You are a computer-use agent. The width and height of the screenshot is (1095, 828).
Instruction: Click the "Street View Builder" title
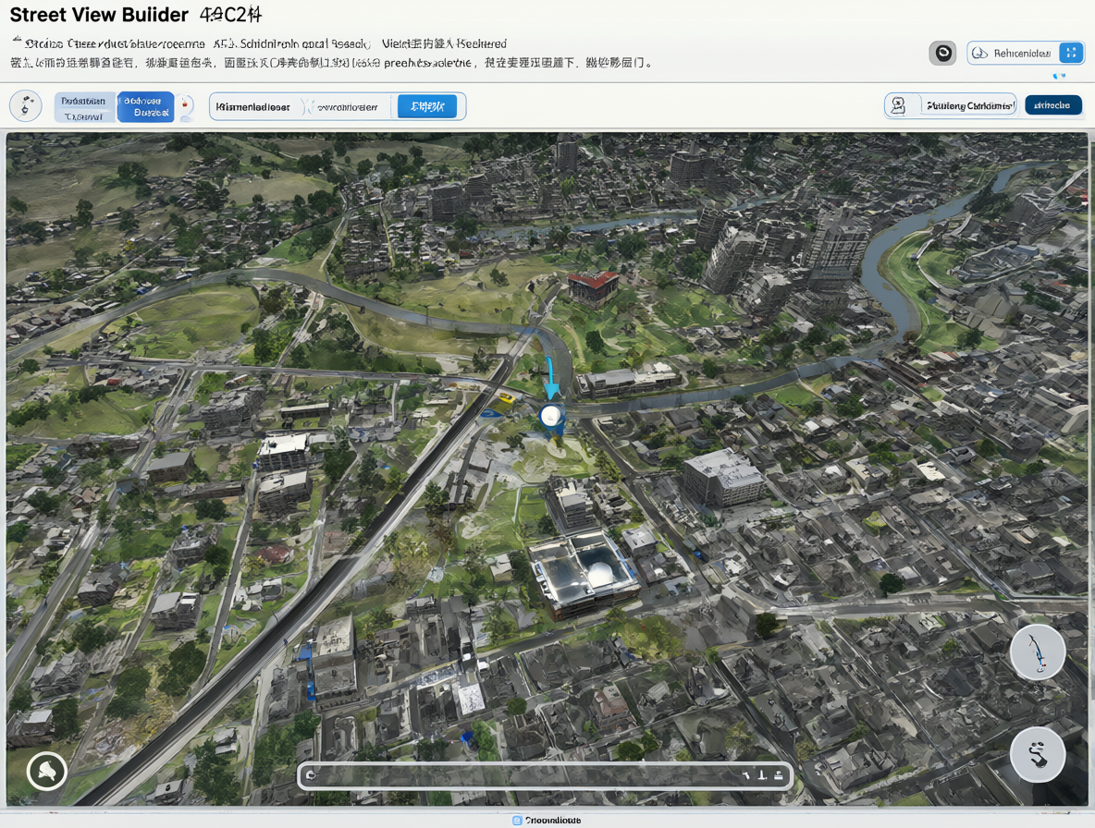pyautogui.click(x=99, y=15)
